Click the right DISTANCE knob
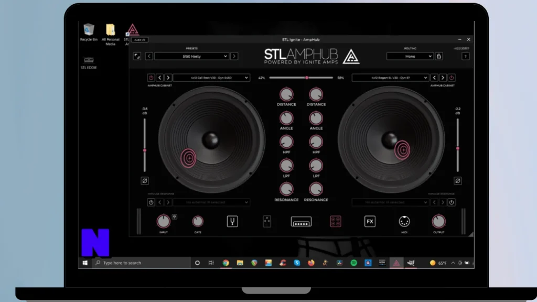Screen dimensions: 537x302 point(316,94)
